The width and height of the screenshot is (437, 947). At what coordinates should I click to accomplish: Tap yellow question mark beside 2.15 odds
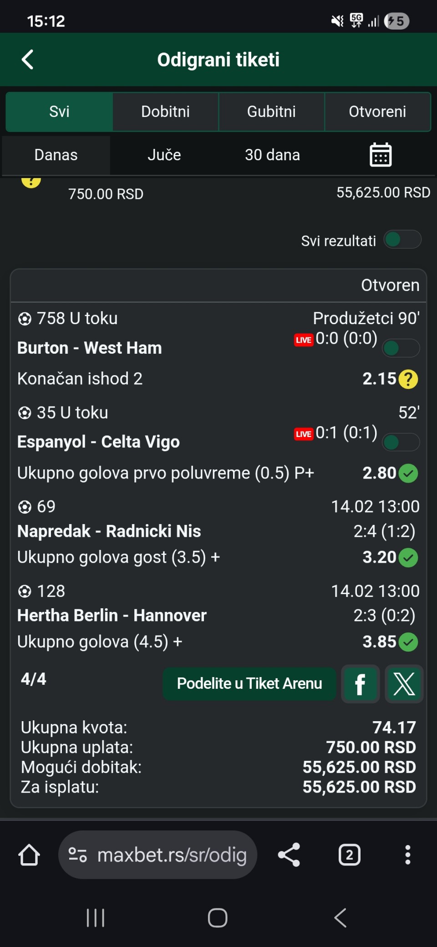click(x=408, y=379)
